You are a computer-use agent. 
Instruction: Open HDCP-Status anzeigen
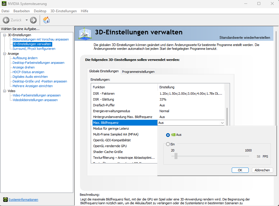tap(29, 72)
